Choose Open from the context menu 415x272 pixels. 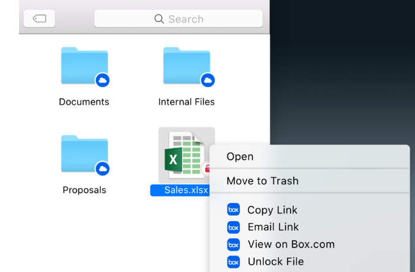coord(240,157)
